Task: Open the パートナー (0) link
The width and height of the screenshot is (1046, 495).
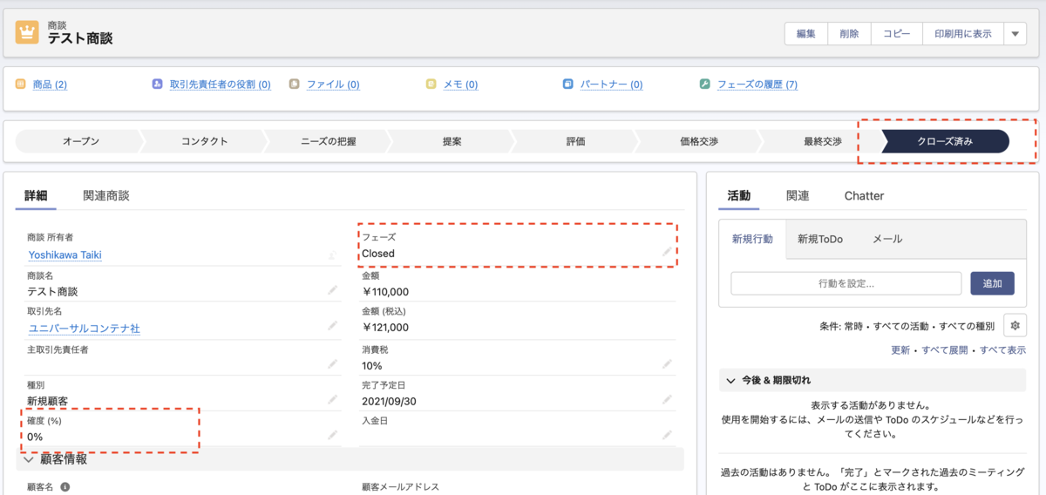Action: point(611,85)
